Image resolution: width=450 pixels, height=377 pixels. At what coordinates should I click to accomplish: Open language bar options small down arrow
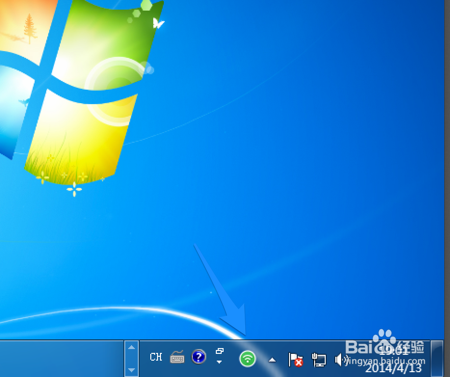tap(219, 362)
